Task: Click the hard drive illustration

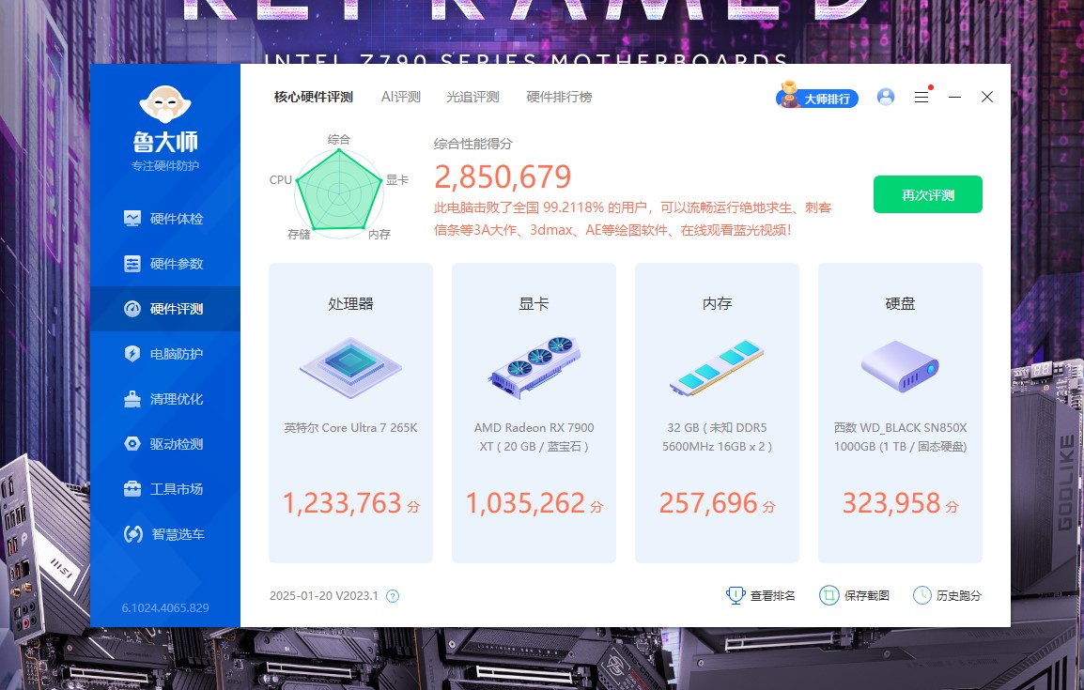Action: 900,366
